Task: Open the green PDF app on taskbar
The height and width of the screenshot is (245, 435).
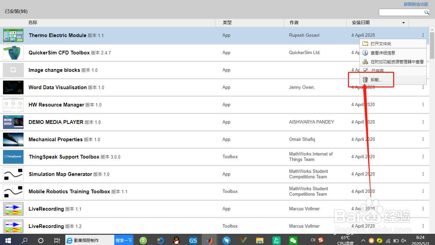Action: [277, 240]
